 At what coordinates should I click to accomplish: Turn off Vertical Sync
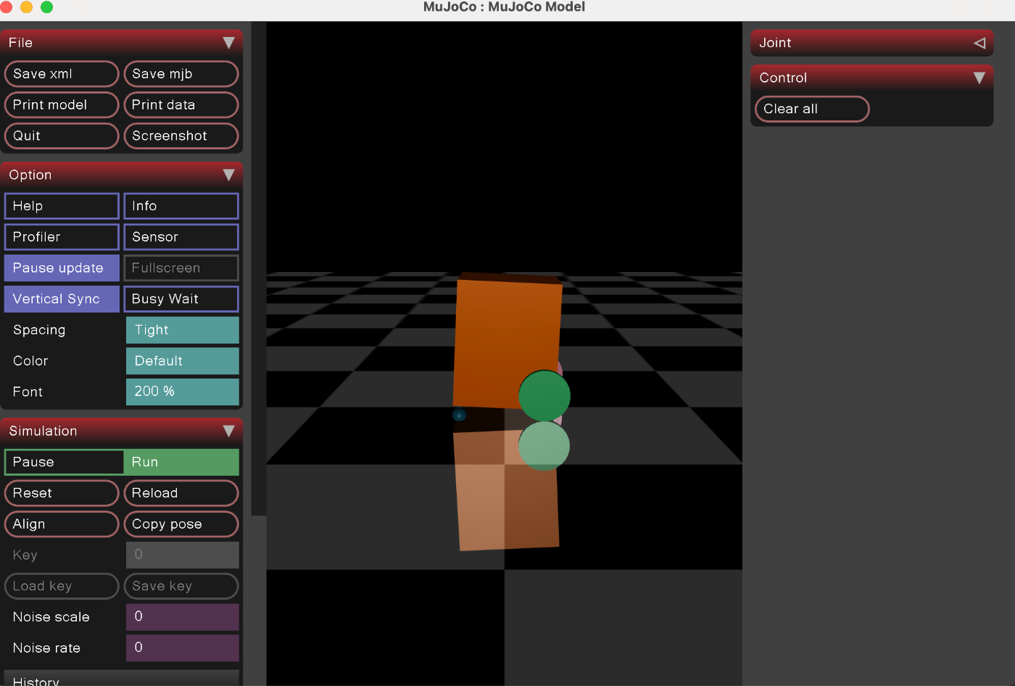coord(62,299)
